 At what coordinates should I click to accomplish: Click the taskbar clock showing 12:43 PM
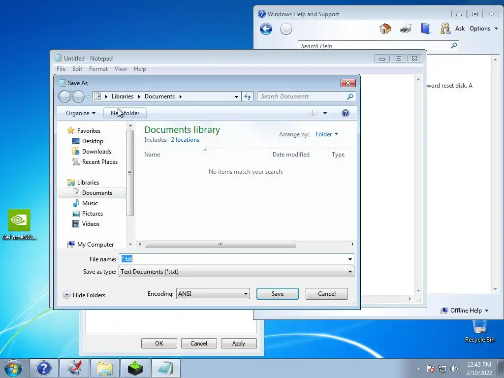(479, 368)
